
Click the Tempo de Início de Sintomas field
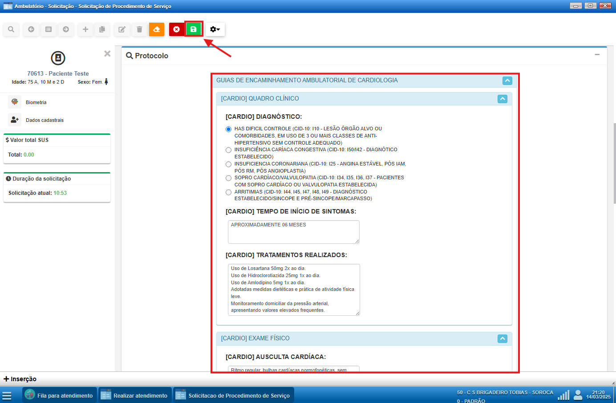(x=293, y=232)
